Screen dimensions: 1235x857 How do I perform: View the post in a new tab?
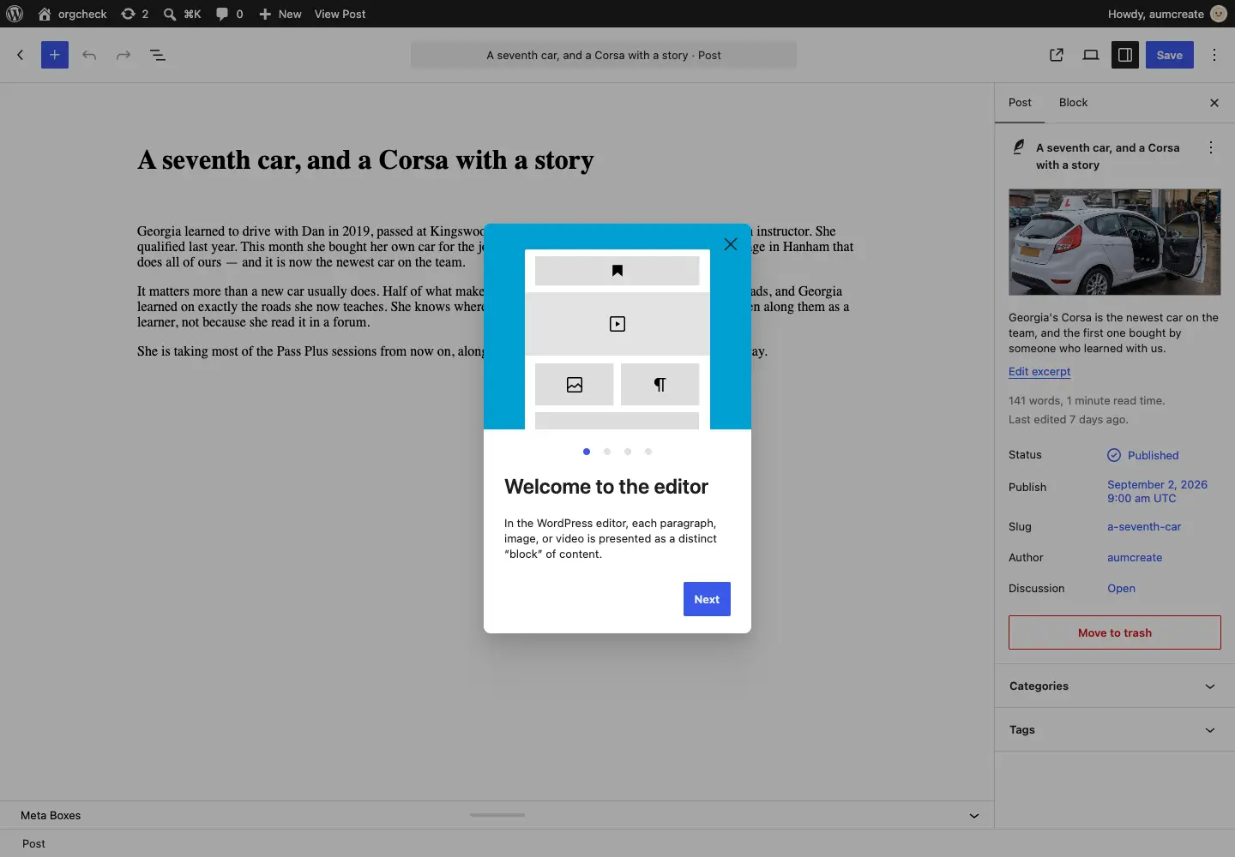[1057, 55]
